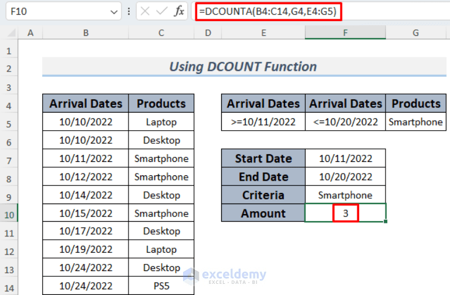Select 'Smartphone' cell in row 8
The width and height of the screenshot is (450, 295).
point(161,177)
